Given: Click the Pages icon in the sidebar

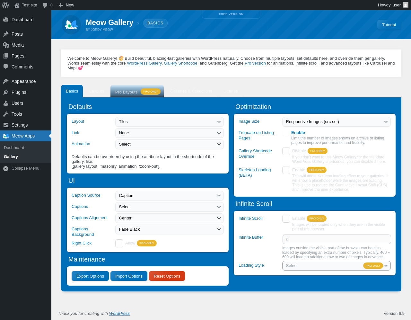Looking at the screenshot, I should (6, 56).
